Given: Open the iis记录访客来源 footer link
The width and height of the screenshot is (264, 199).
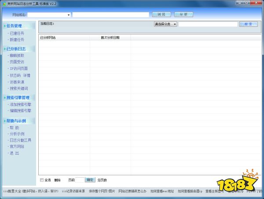Looking at the screenshot, I should pos(74,192).
